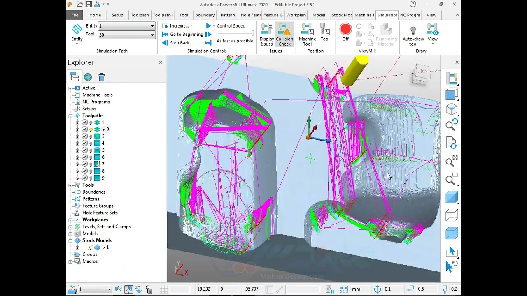Viewport: 527px width, 296px height.
Task: Play the simulation
Action: tap(208, 25)
